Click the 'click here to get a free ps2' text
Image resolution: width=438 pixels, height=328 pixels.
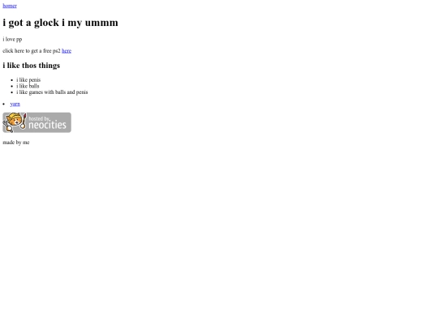pyautogui.click(x=32, y=51)
